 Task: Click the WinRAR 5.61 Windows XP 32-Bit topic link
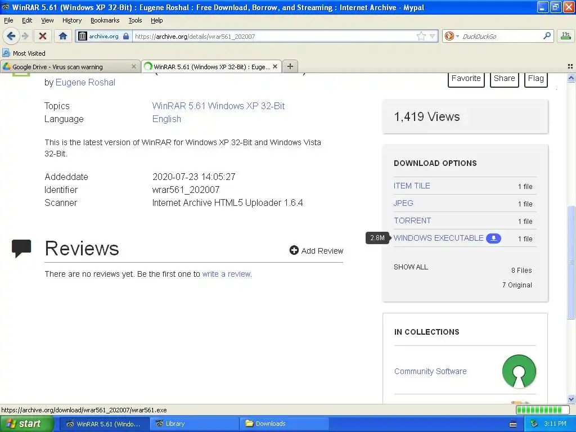(x=218, y=106)
